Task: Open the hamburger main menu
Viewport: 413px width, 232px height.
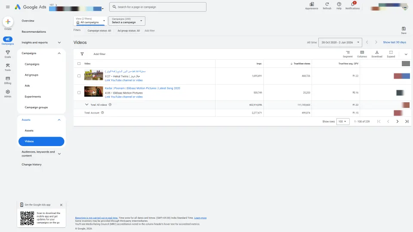Action: click(8, 7)
